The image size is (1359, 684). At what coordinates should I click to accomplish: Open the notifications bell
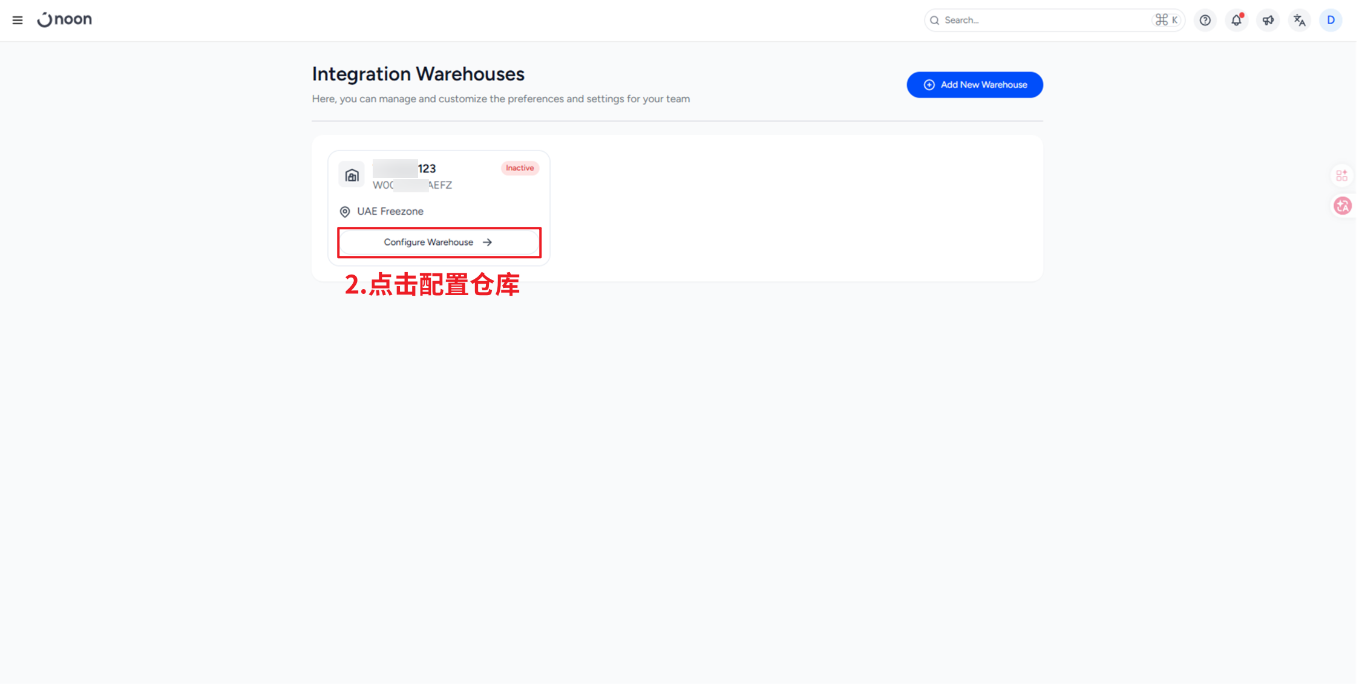tap(1236, 20)
